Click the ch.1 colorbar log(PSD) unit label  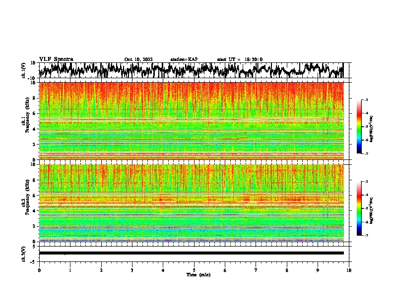(x=371, y=129)
